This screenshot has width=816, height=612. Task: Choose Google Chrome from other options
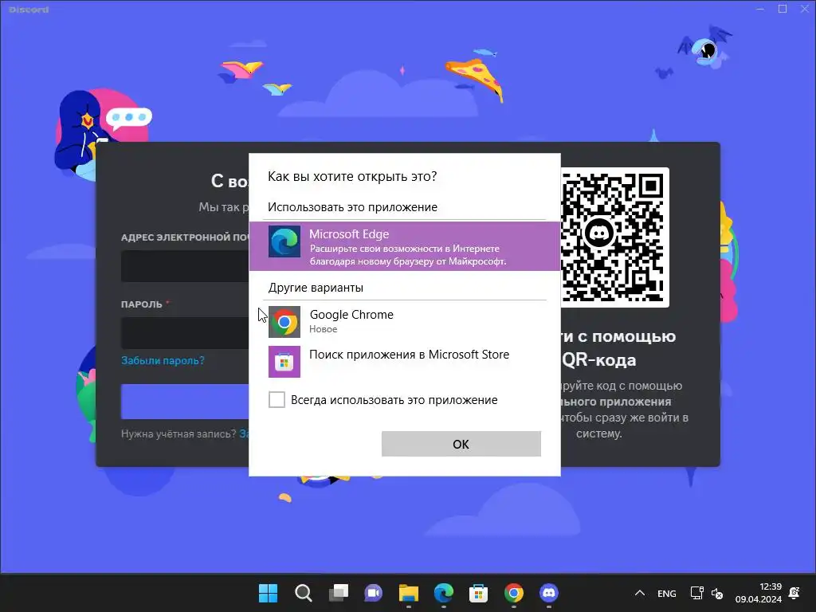click(x=404, y=322)
